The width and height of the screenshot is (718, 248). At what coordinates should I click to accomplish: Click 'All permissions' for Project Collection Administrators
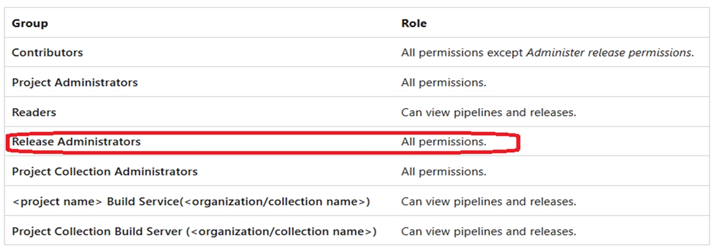pyautogui.click(x=444, y=171)
